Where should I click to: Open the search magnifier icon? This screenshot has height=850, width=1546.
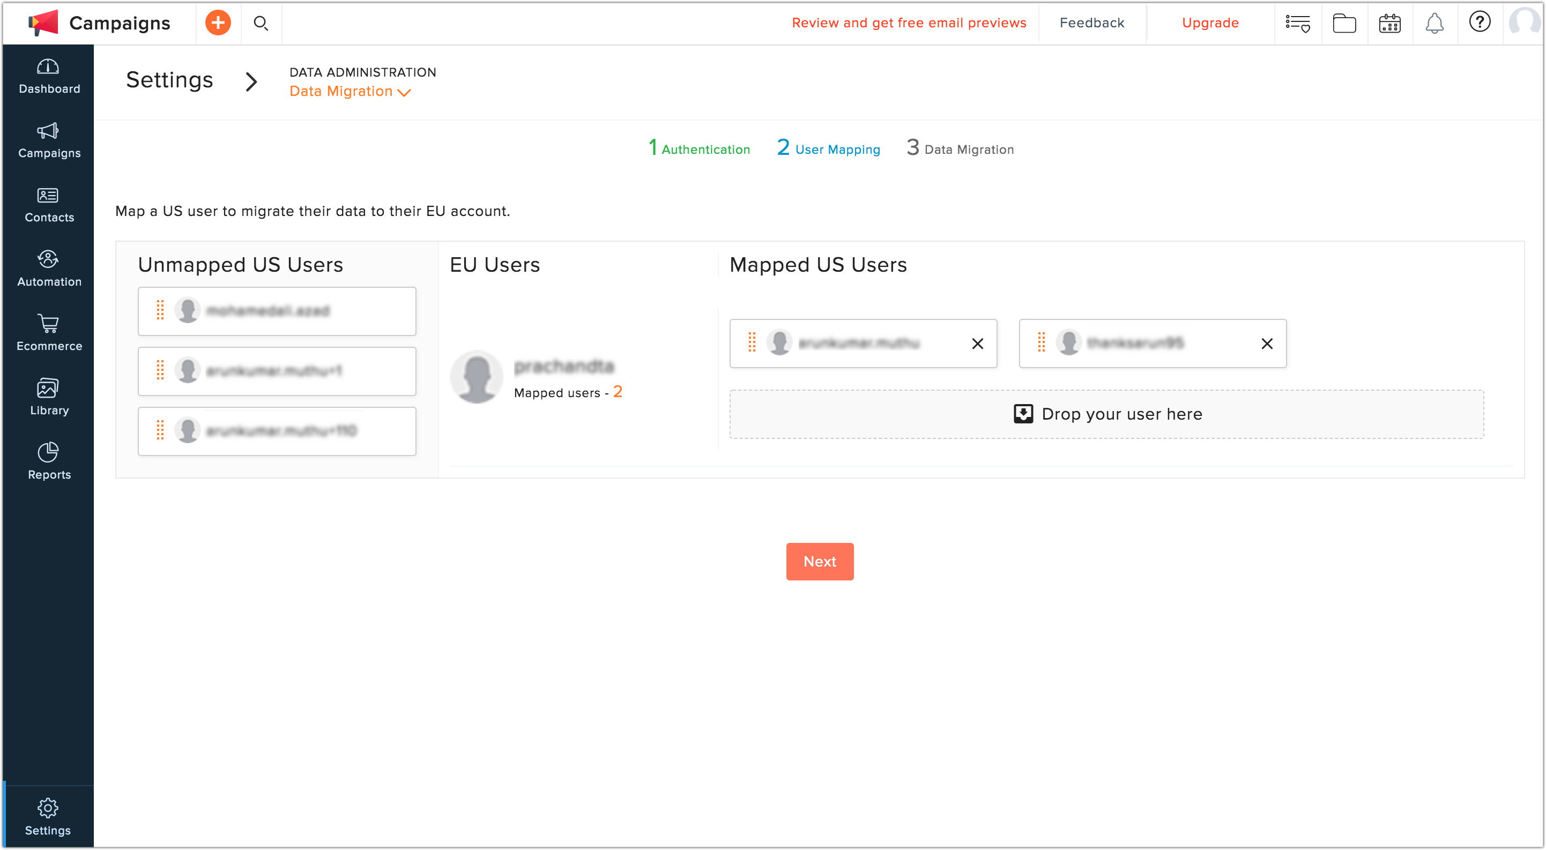coord(261,23)
